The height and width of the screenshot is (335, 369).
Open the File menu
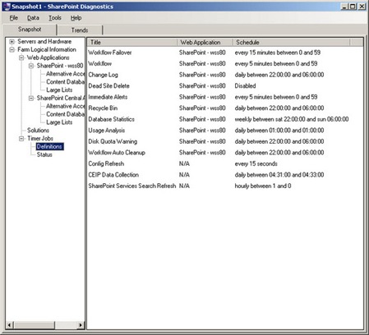click(14, 18)
